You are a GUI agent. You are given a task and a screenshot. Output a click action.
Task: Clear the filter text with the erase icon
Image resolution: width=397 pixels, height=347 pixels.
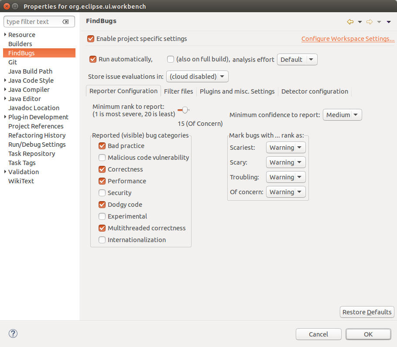coord(65,22)
